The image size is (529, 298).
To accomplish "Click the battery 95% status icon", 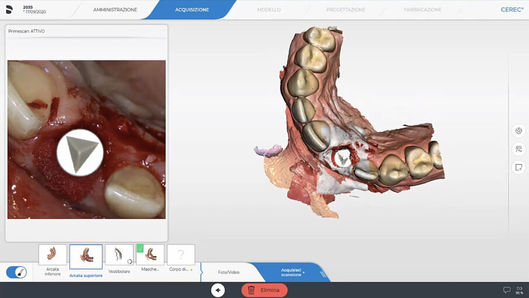I will (x=519, y=290).
